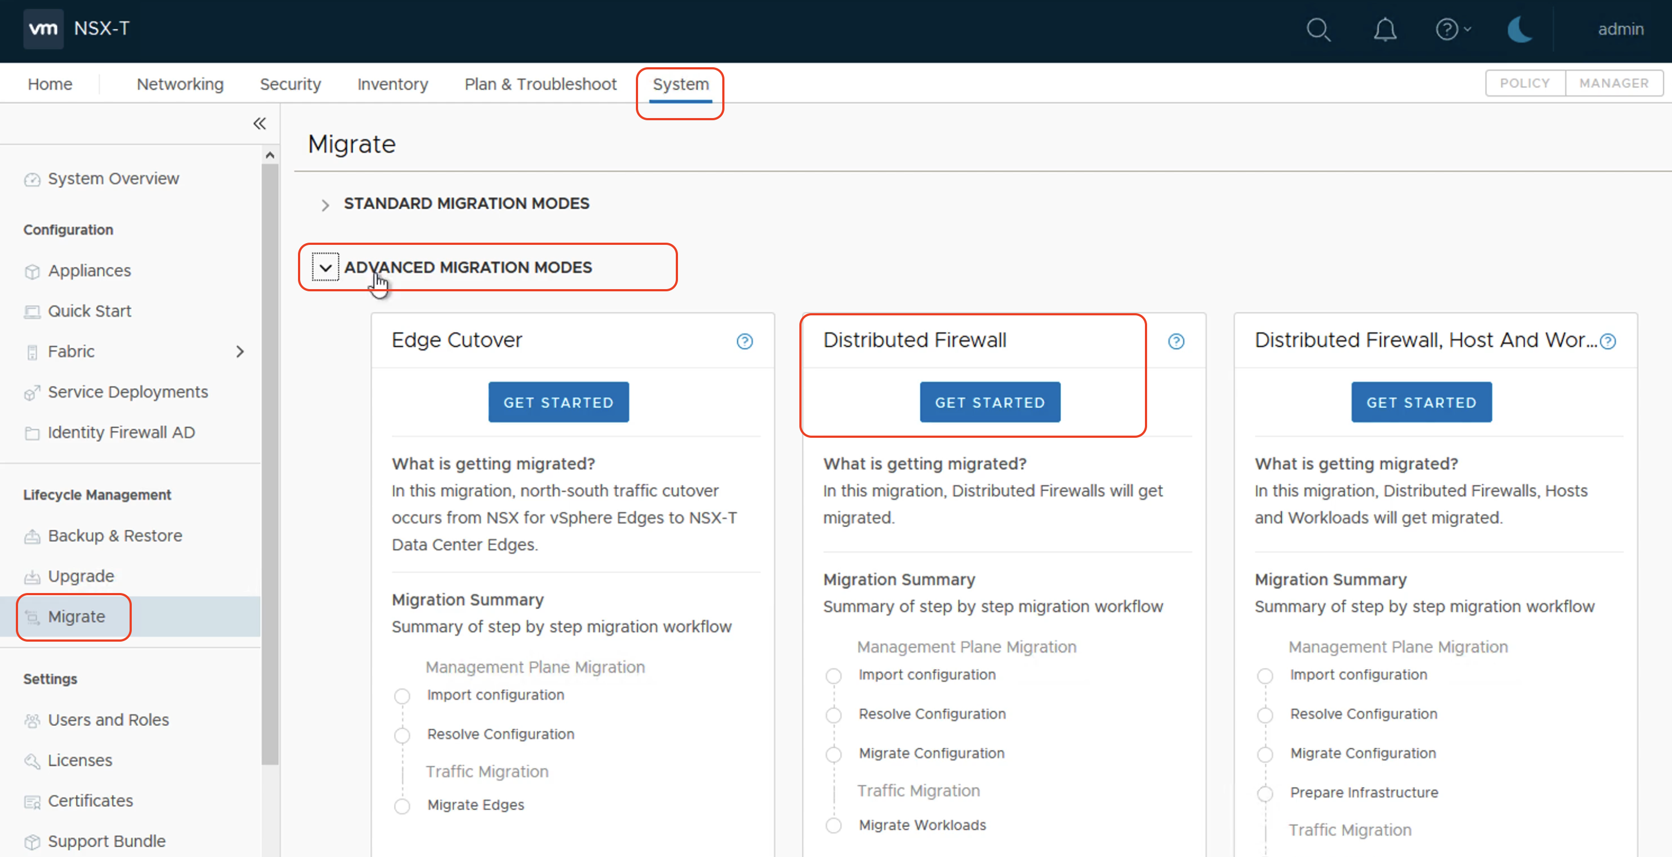Viewport: 1672px width, 857px height.
Task: Go to the Home tab
Action: (50, 84)
